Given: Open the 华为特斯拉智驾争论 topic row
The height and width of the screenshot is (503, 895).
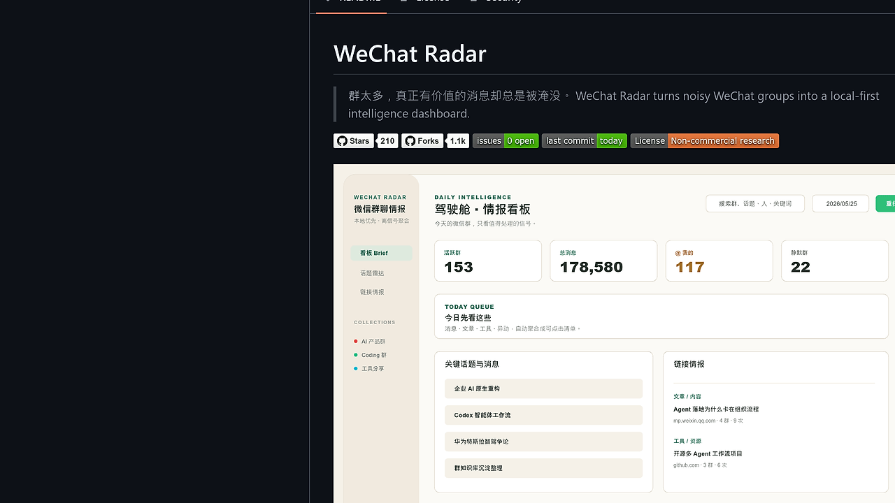Looking at the screenshot, I should 543,442.
